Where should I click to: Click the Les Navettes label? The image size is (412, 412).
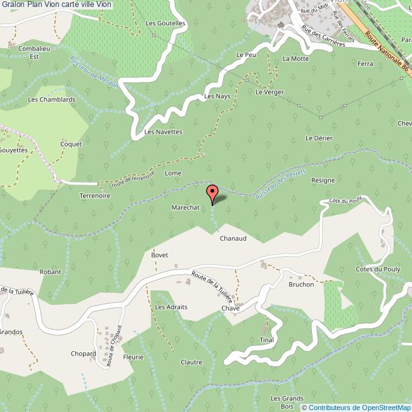(x=163, y=132)
